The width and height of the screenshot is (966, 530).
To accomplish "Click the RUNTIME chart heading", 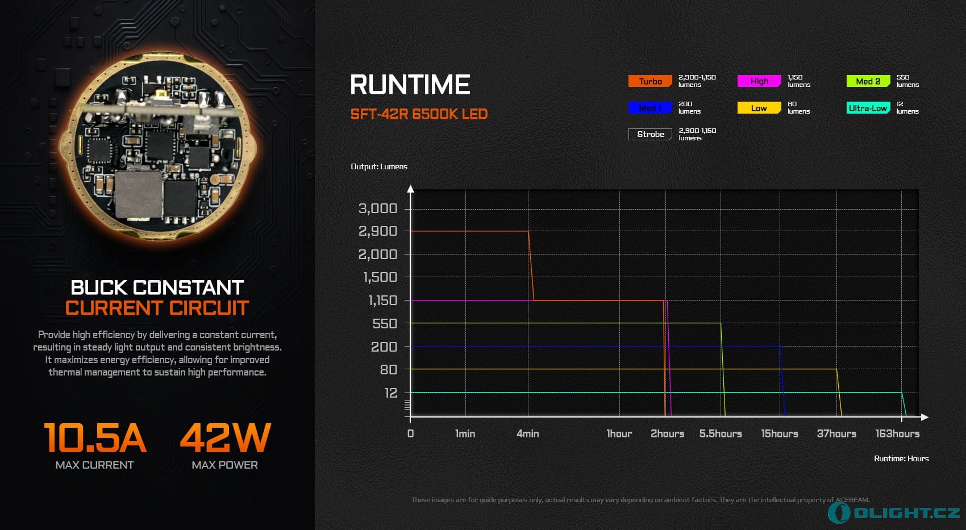I will pyautogui.click(x=410, y=85).
